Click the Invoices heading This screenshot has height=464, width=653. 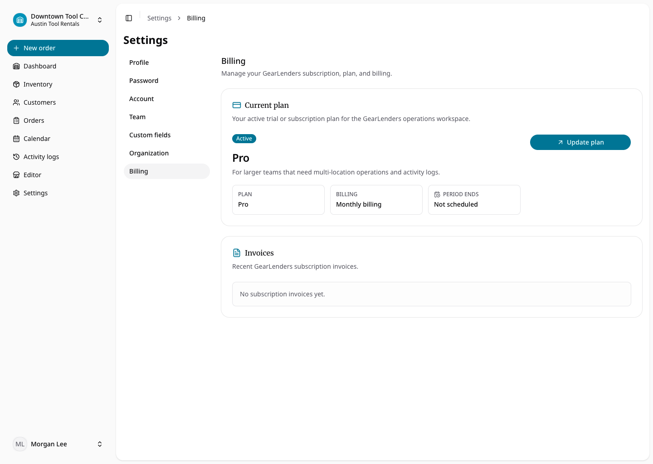pos(259,253)
